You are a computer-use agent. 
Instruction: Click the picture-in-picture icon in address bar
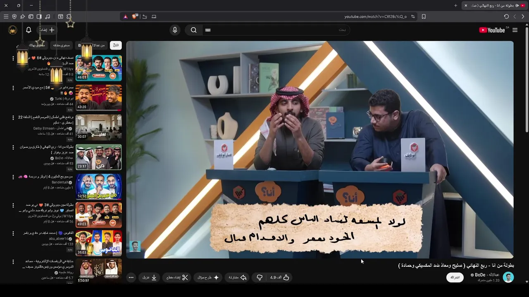(154, 16)
